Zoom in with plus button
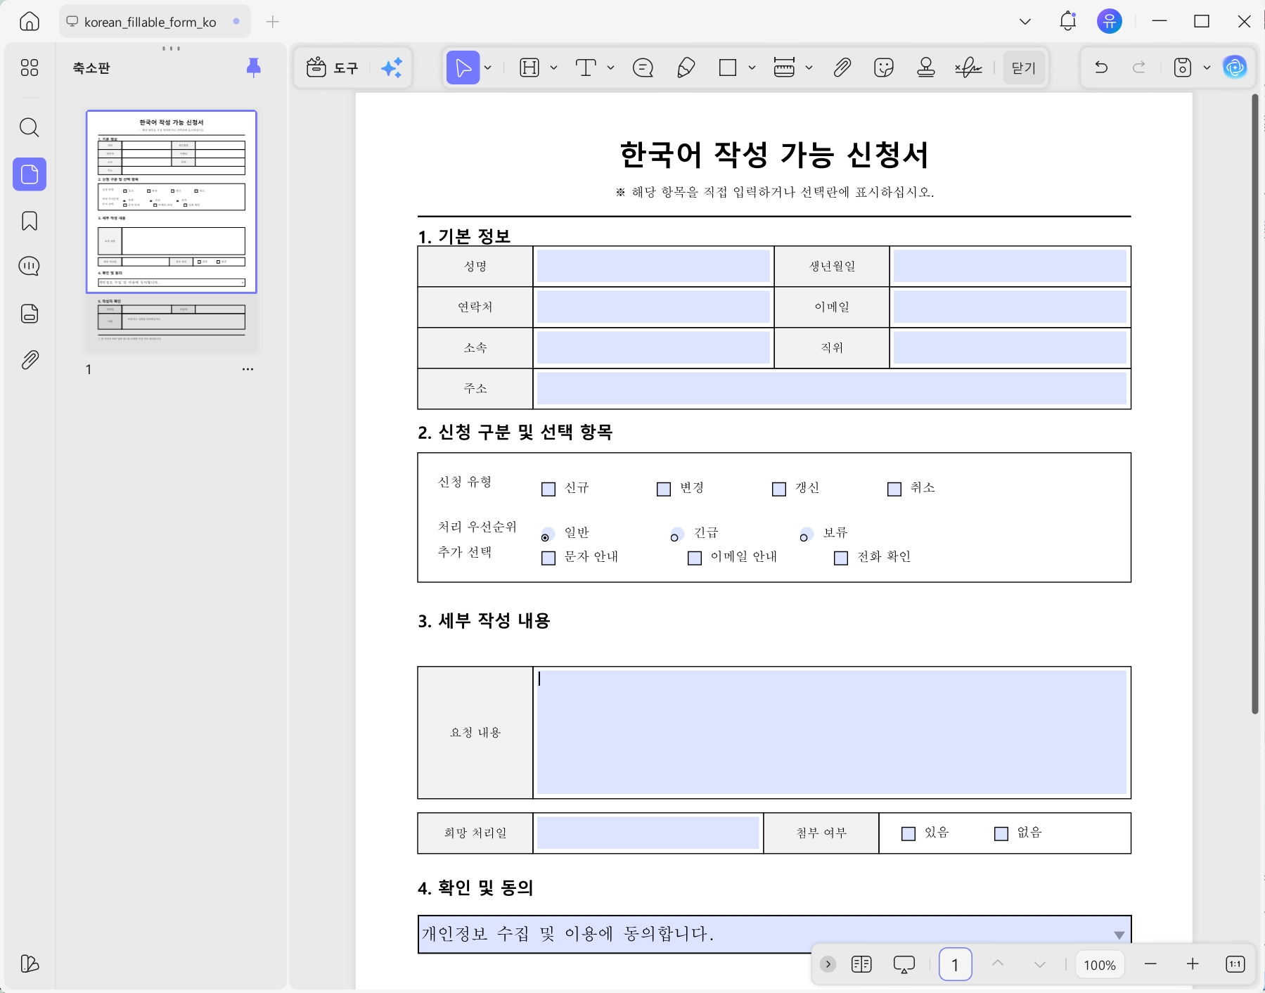Image resolution: width=1265 pixels, height=993 pixels. click(x=1193, y=964)
